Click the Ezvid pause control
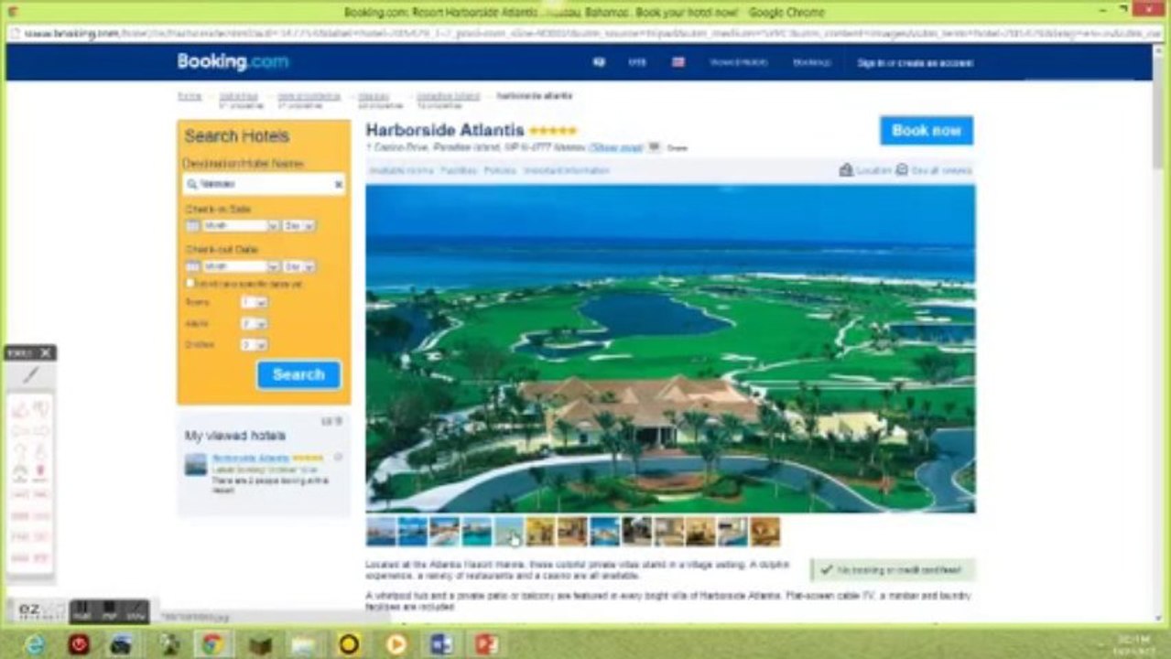Image resolution: width=1171 pixels, height=659 pixels. click(x=81, y=610)
